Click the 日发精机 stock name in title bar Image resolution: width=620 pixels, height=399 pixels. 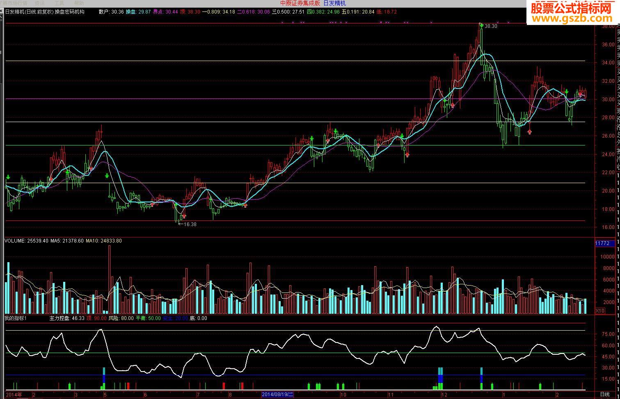click(334, 3)
